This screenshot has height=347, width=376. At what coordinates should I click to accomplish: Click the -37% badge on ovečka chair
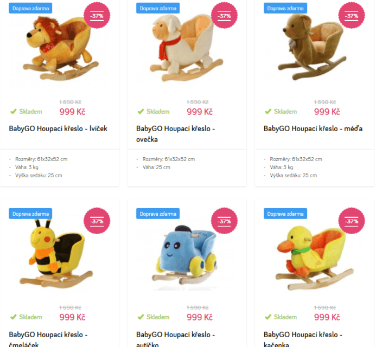point(224,16)
